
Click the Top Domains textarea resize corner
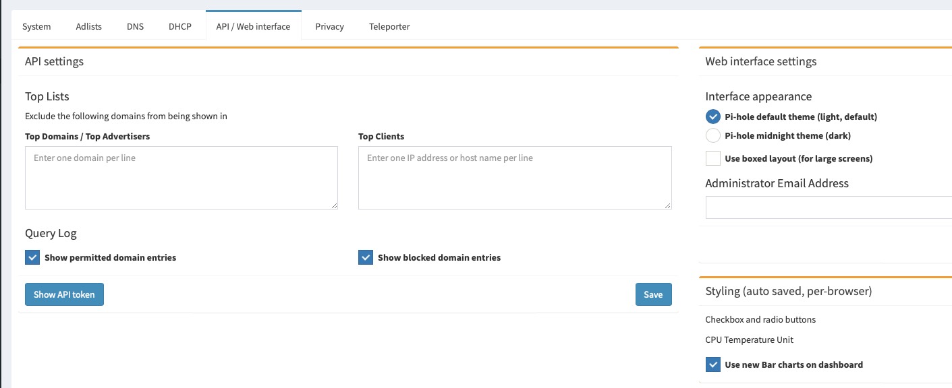(x=333, y=205)
